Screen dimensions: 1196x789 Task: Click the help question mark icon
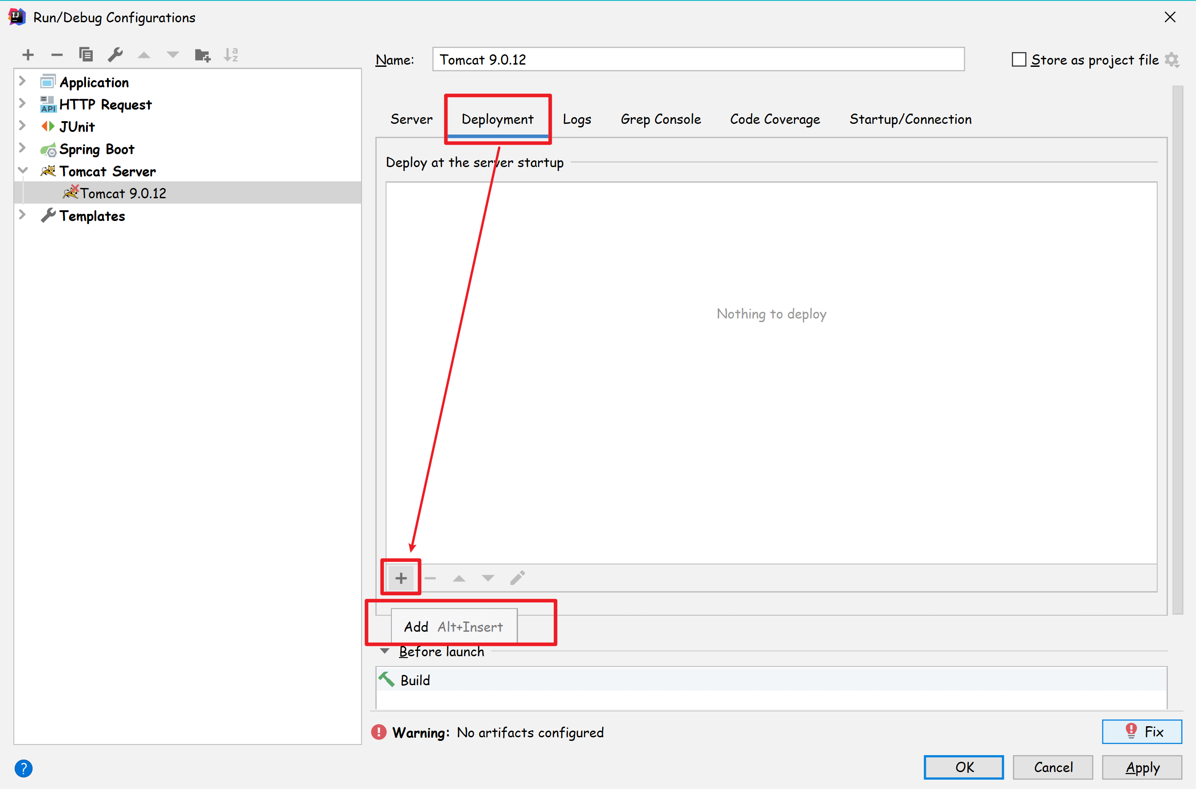point(24,768)
